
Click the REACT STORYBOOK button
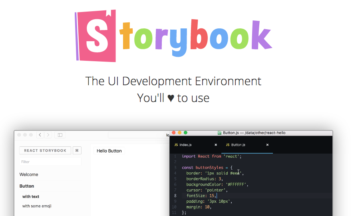point(45,150)
